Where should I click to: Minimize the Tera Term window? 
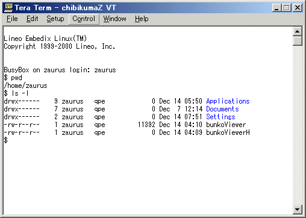[x=277, y=8]
